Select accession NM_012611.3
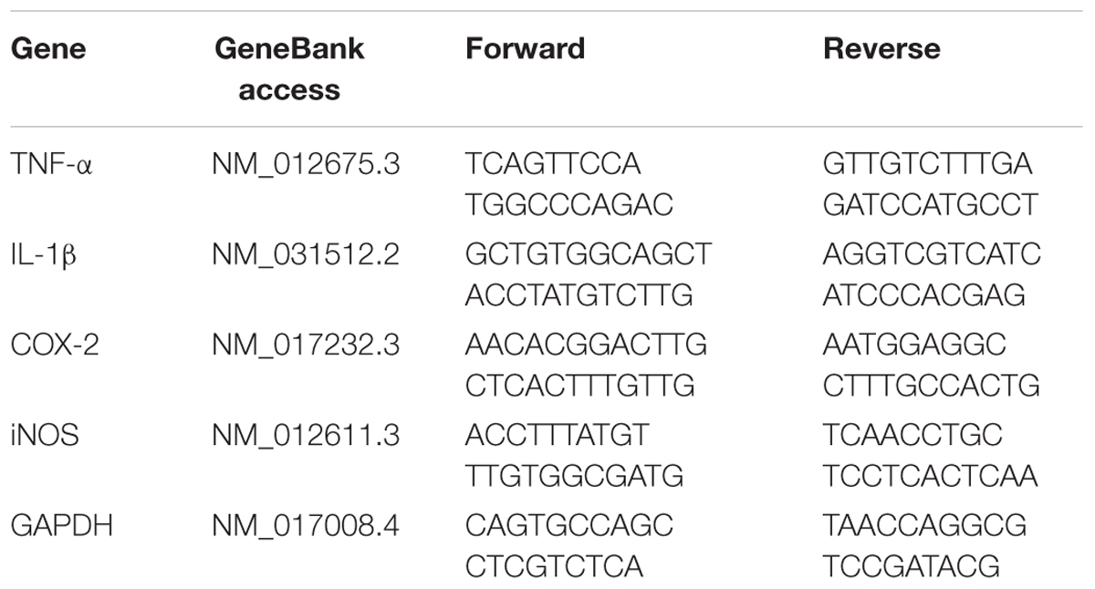Screen dimensions: 1095x589 (306, 436)
